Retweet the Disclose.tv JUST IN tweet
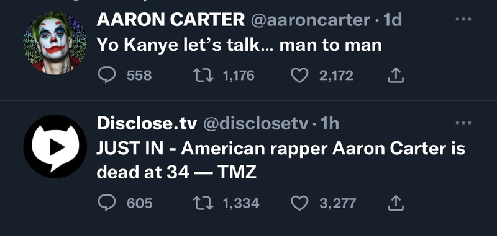Image resolution: width=497 pixels, height=236 pixels. (203, 203)
